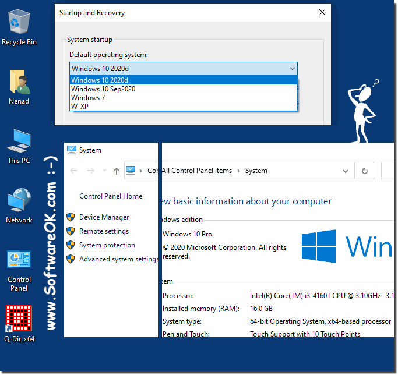Select Touch Support with 10 Touch Points
Screen dimensions: 398x375
[x=305, y=334]
